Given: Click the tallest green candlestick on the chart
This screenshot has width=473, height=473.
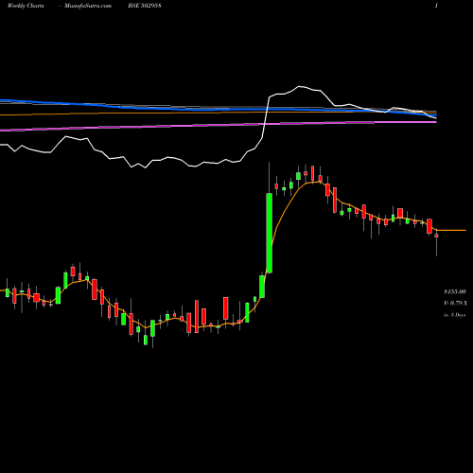Looking at the screenshot, I should coord(269,233).
